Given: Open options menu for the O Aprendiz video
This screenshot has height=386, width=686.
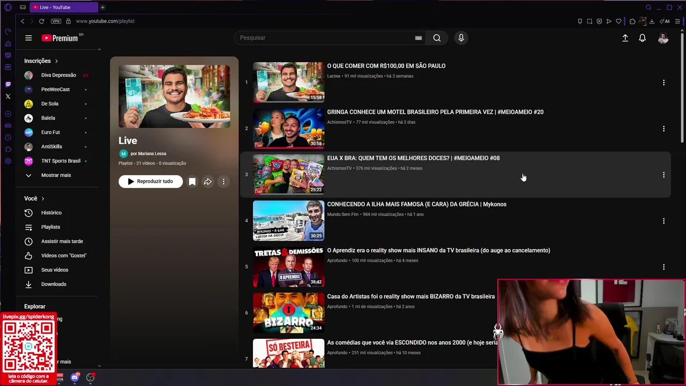Looking at the screenshot, I should (x=663, y=267).
